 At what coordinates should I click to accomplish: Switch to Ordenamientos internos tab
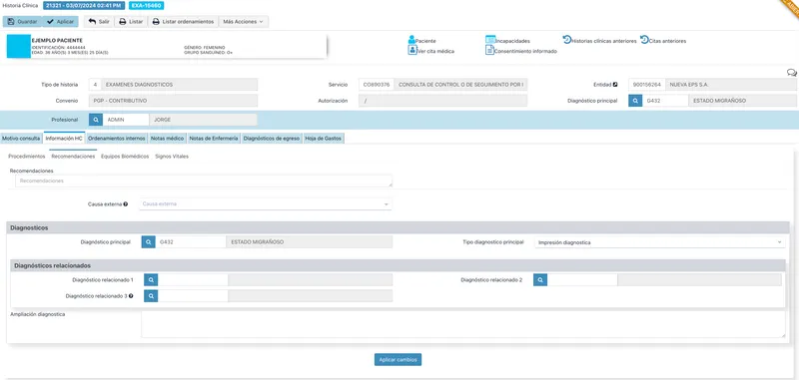point(117,138)
